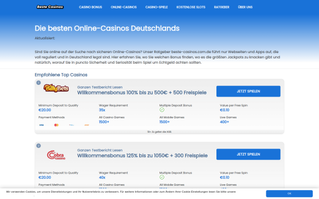Click the page title Die besten Online-Casinos Deutschlands
Viewport: 319px width, 199px height.
[x=107, y=28]
